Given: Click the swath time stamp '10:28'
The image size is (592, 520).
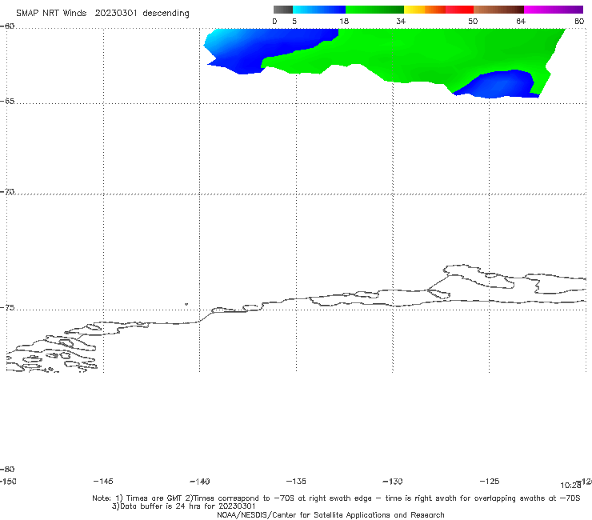Looking at the screenshot, I should (570, 486).
